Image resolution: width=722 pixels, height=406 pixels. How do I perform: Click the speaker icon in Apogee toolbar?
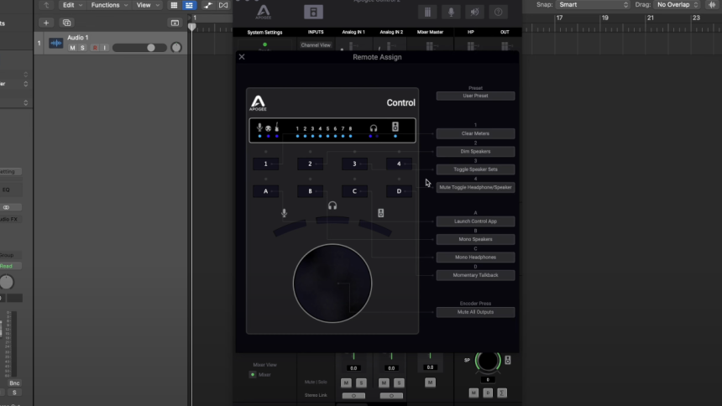coord(475,12)
